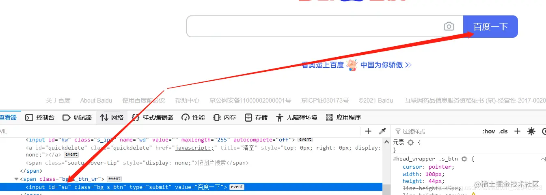Click event badge on span bg s_btn_wr row
The width and height of the screenshot is (546, 195).
pos(114,179)
